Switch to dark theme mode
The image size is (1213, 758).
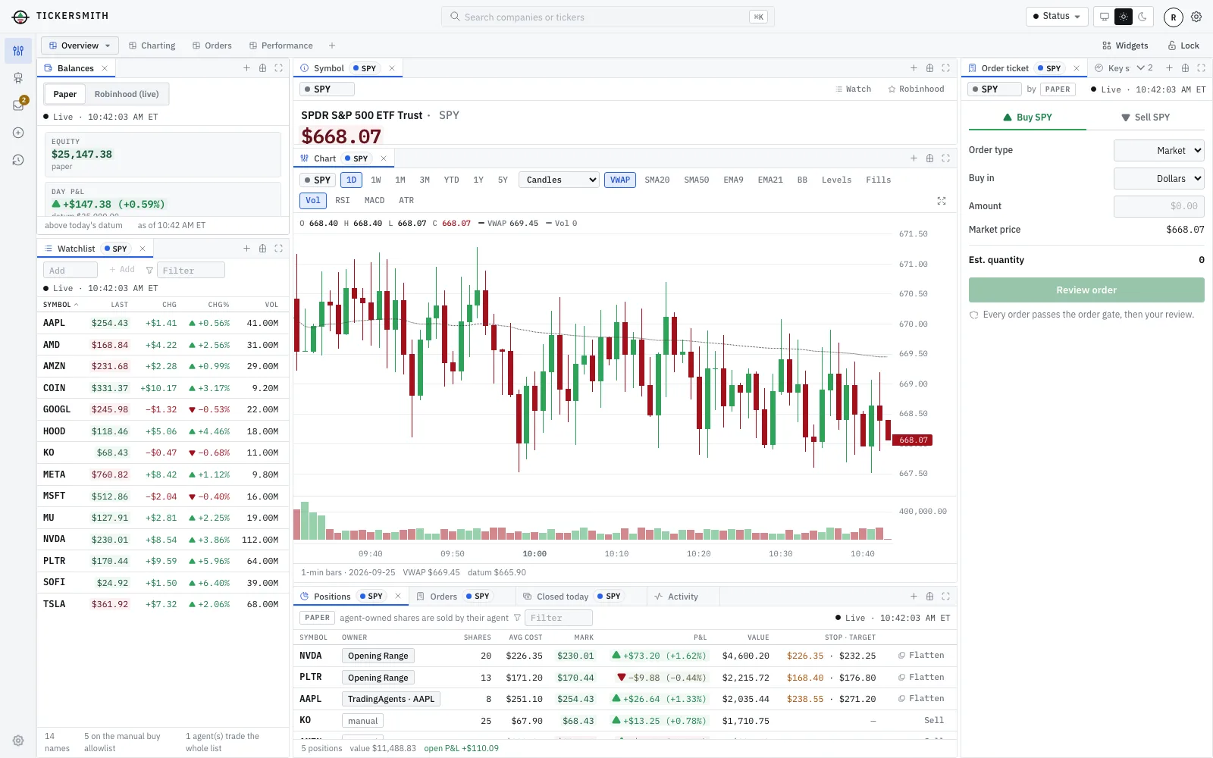pos(1142,17)
